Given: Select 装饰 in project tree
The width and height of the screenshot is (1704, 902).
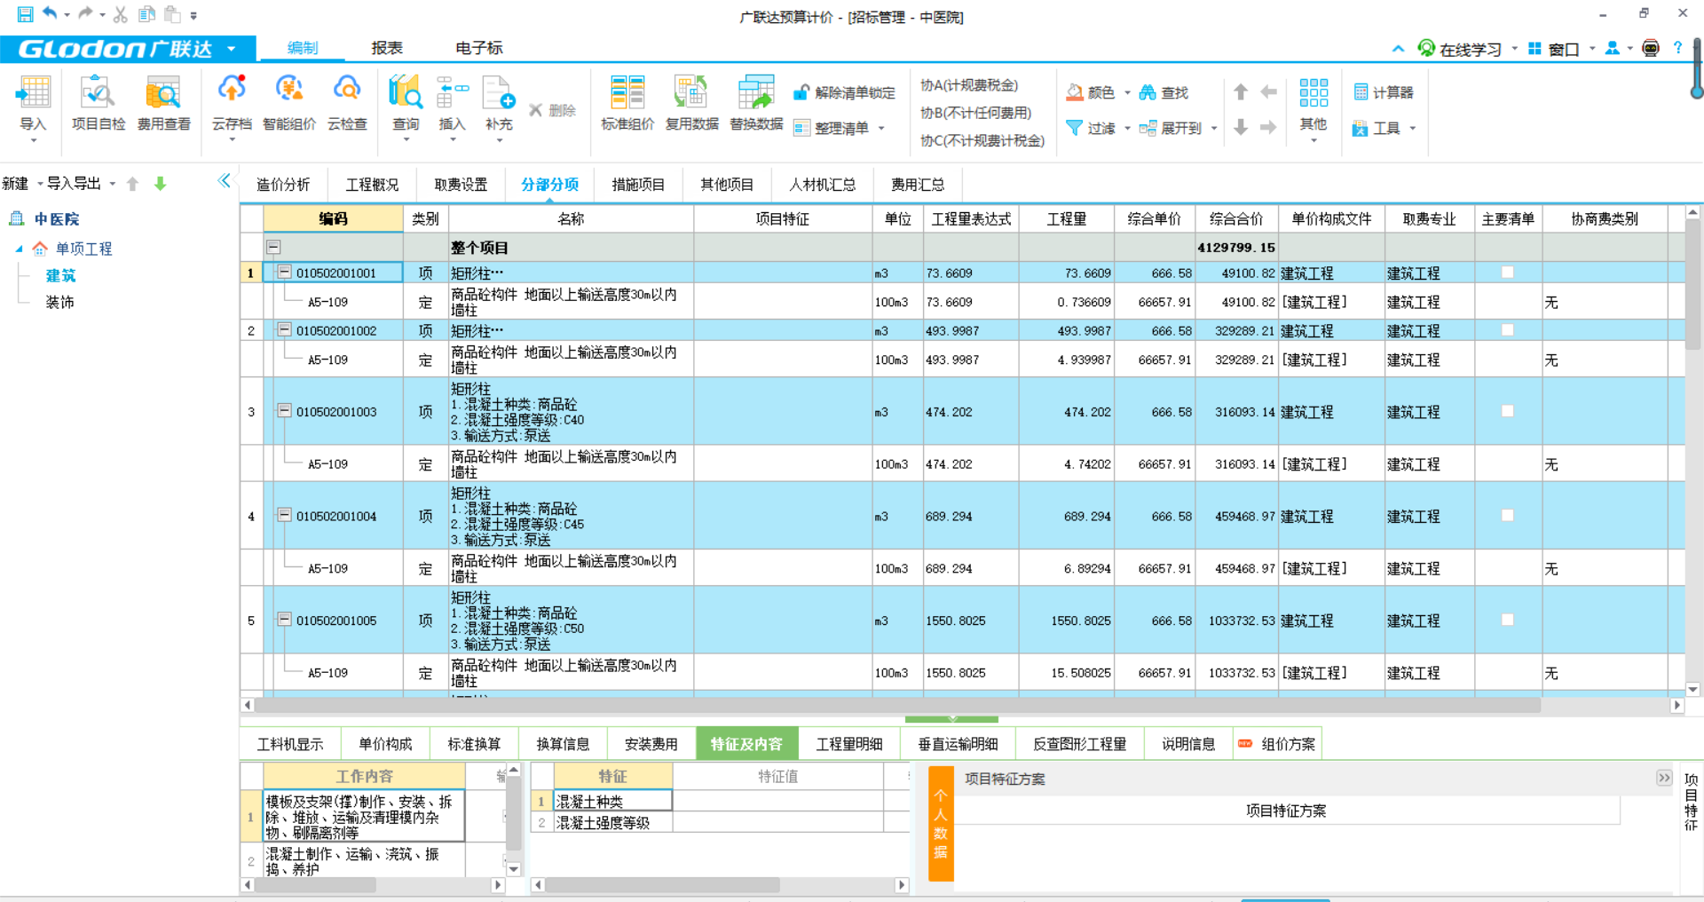Looking at the screenshot, I should pyautogui.click(x=60, y=303).
